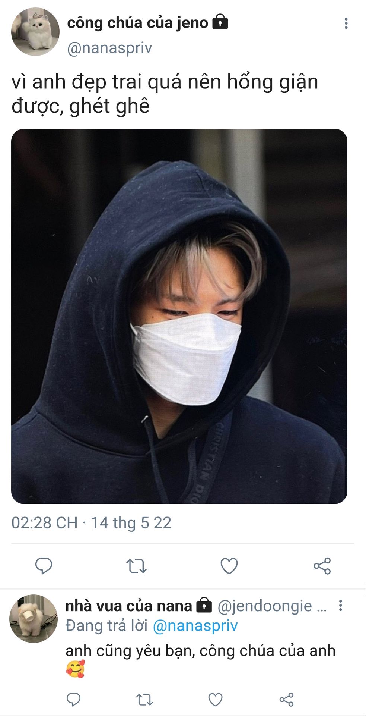Open nhà vua của nana profile name
This screenshot has height=716, width=366.
(x=128, y=606)
